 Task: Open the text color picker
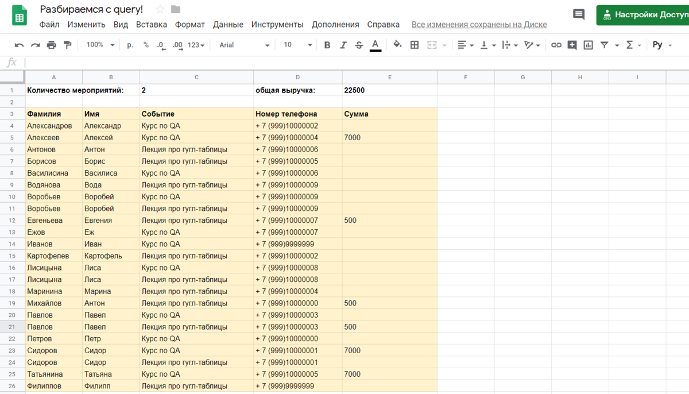click(x=376, y=45)
